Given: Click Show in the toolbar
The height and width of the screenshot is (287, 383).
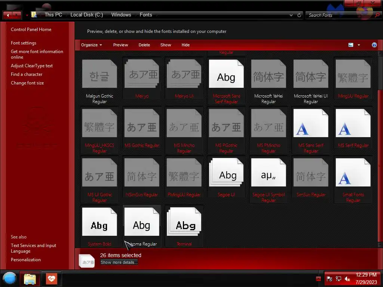Looking at the screenshot, I should click(166, 45).
